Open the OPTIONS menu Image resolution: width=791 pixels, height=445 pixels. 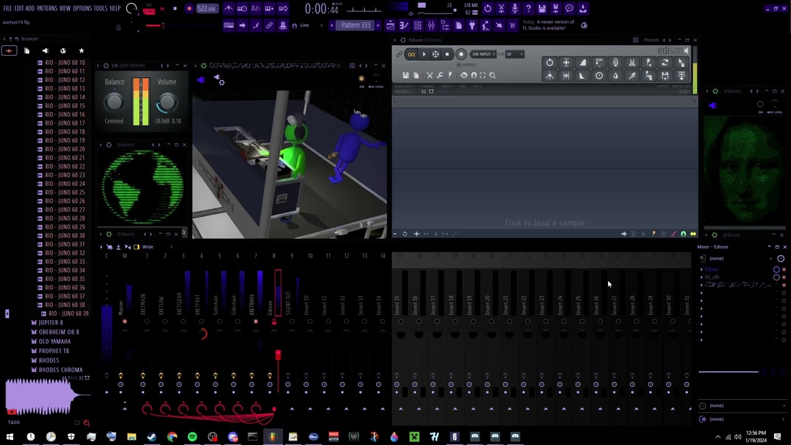82,9
